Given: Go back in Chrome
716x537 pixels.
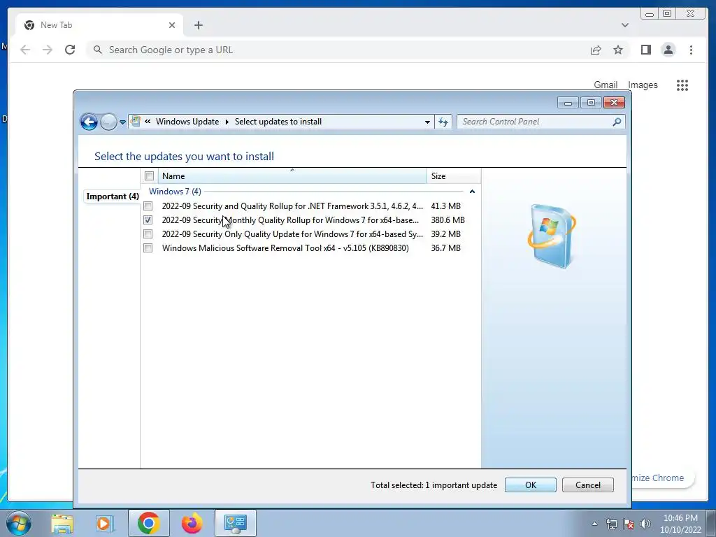Looking at the screenshot, I should [25, 50].
